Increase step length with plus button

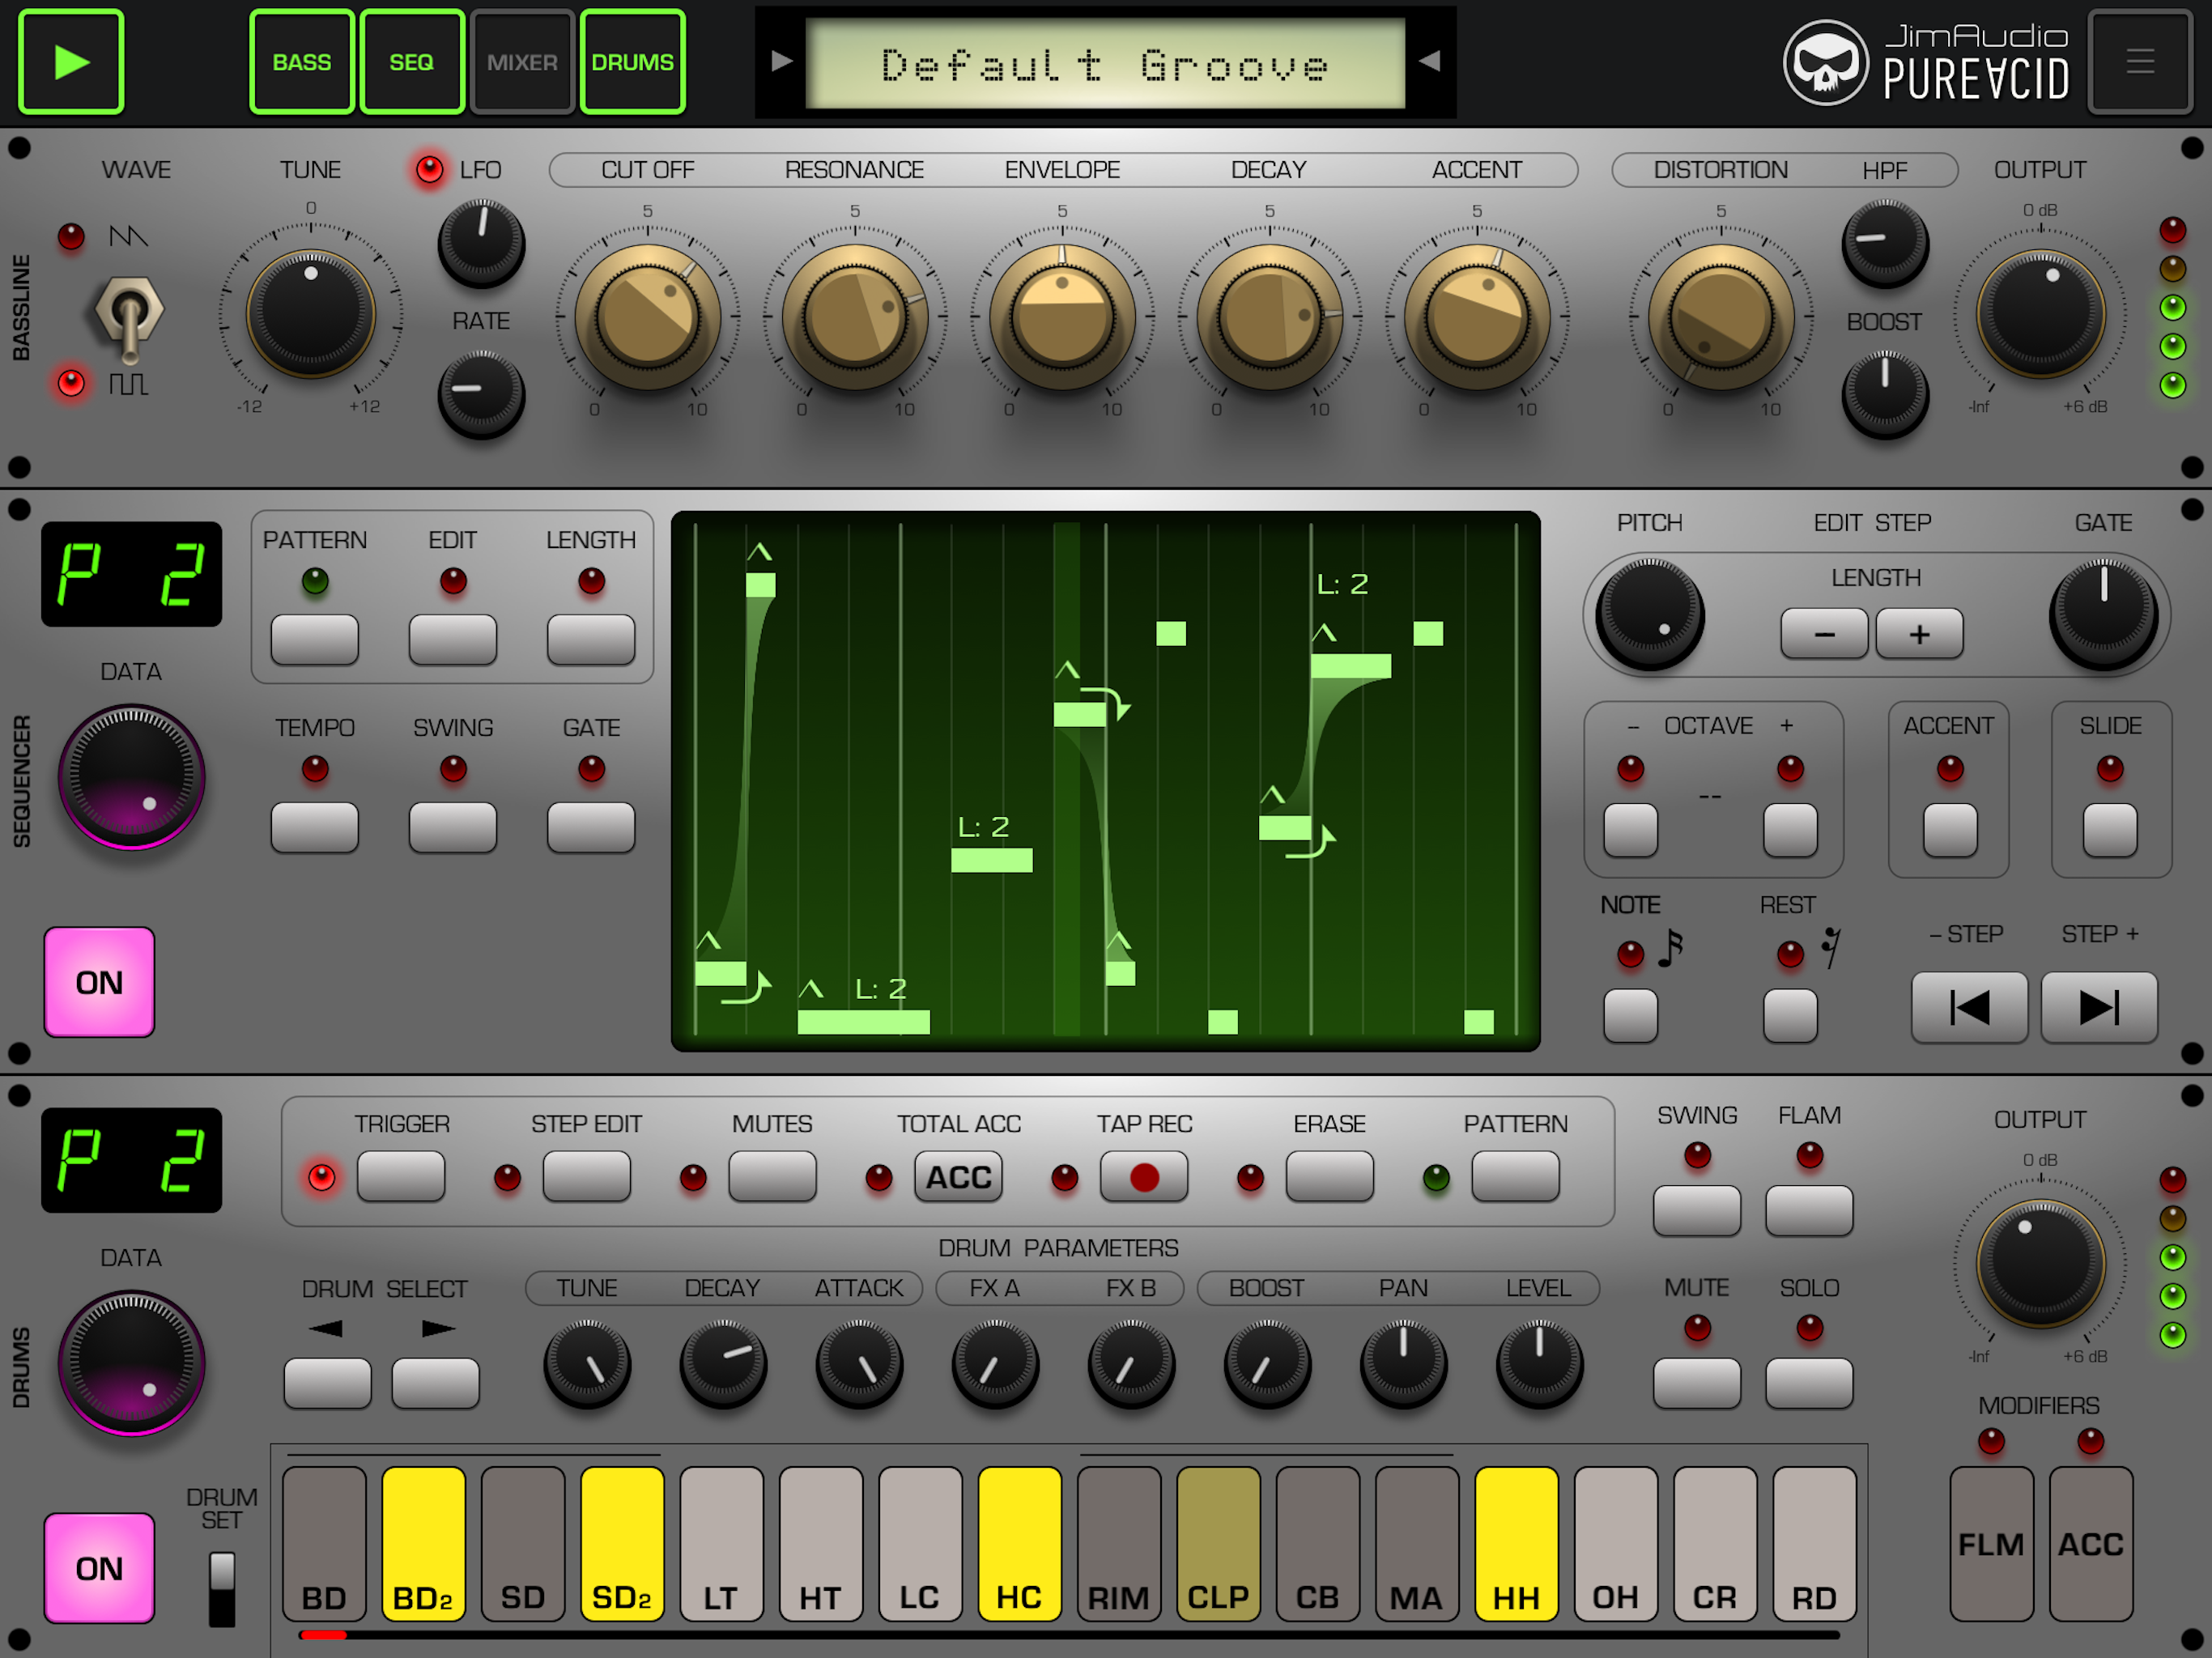pos(1918,634)
